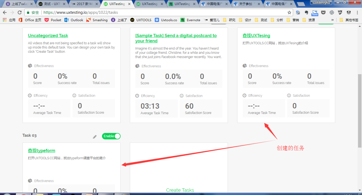Open the Sample Task postcard link

pyautogui.click(x=176, y=38)
